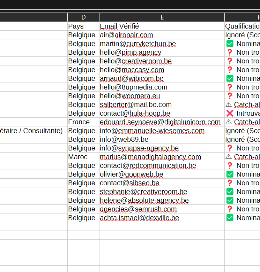Select cell with contact@redcommunication.be
The height and width of the screenshot is (272, 260).
coord(162,165)
